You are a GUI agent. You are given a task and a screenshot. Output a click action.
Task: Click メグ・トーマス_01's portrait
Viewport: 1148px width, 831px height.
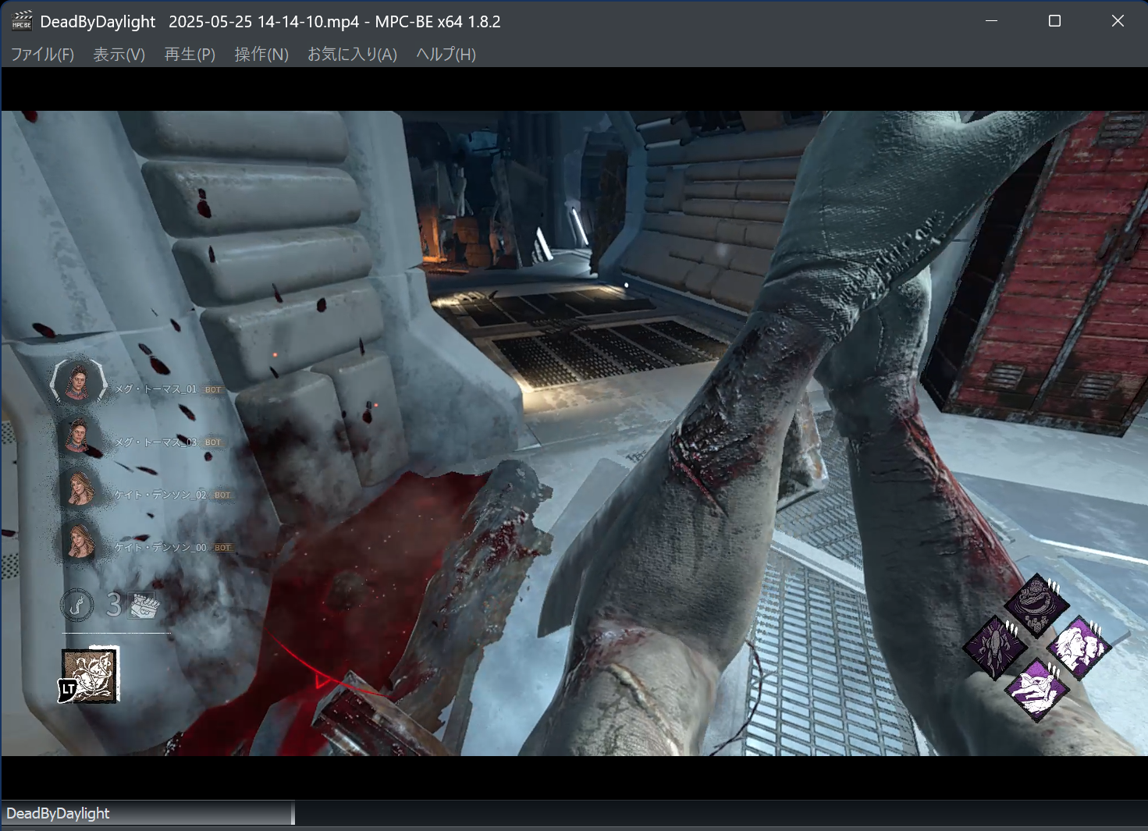pos(78,383)
